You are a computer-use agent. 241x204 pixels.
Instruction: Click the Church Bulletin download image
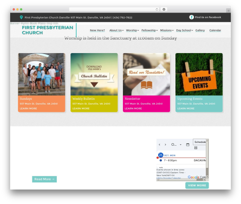[x=94, y=74]
